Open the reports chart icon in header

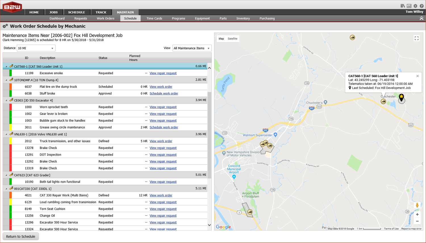click(x=409, y=6)
